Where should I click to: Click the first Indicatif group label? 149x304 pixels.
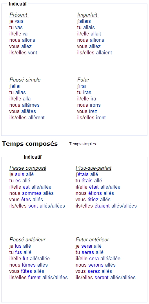(x=18, y=4)
